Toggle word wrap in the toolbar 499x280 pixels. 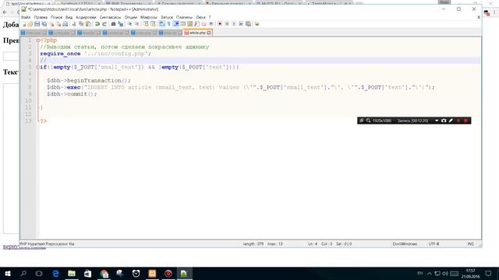(x=161, y=24)
